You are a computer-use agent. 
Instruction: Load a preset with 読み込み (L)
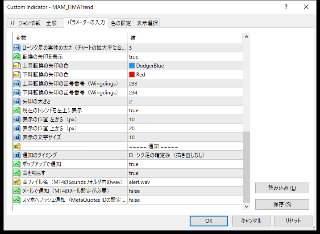(282, 188)
